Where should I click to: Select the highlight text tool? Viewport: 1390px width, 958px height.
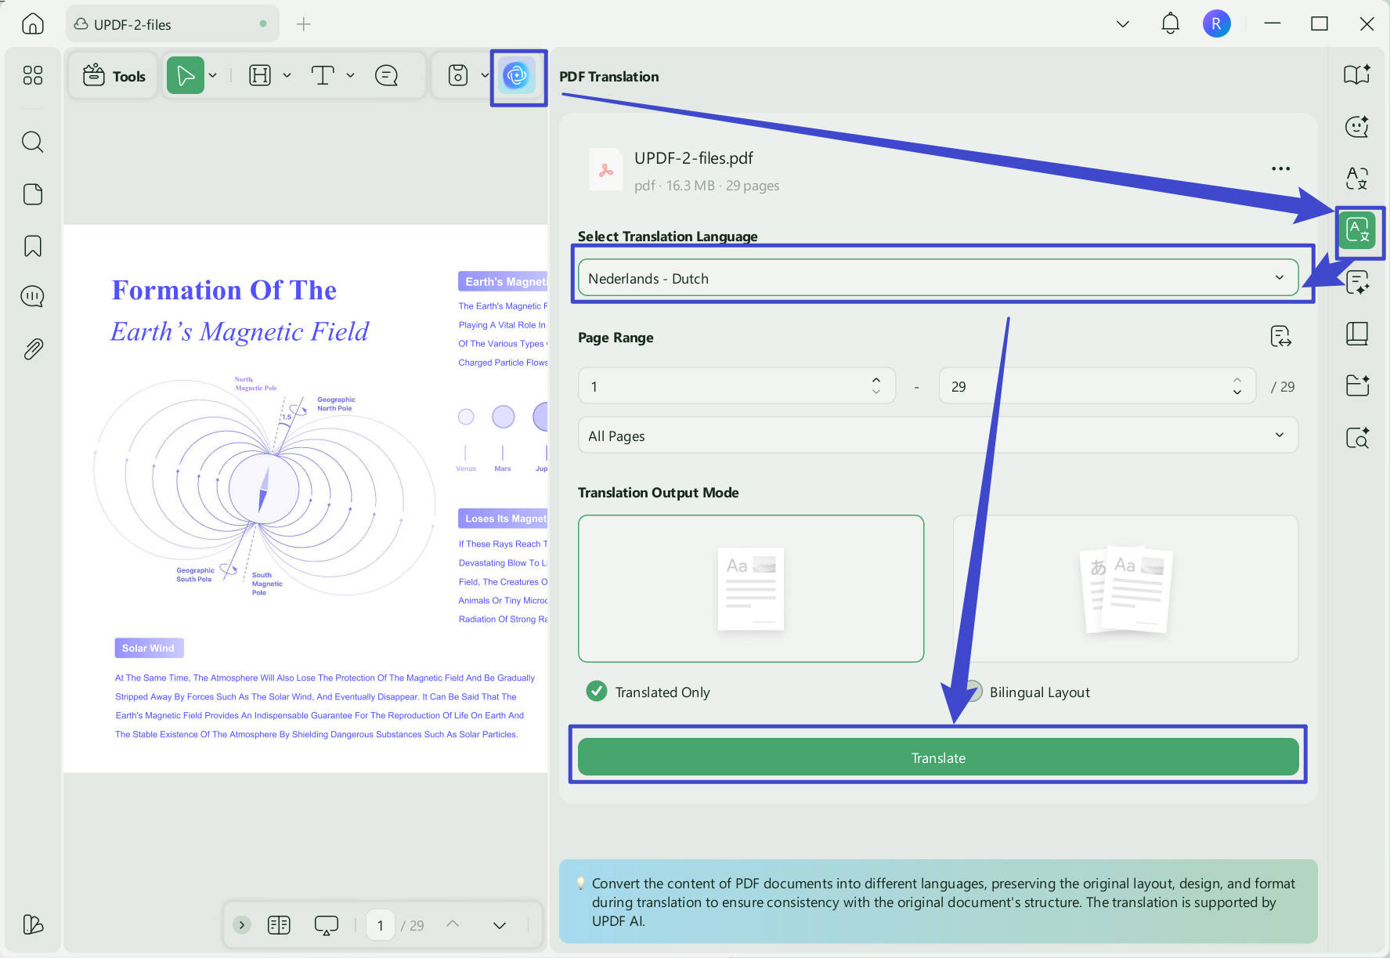(260, 75)
